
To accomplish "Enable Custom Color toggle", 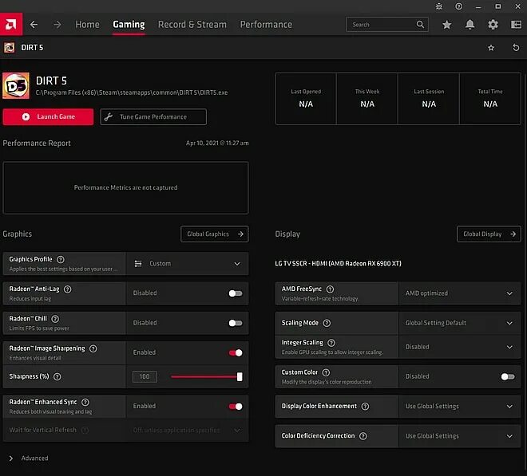I will tap(508, 376).
